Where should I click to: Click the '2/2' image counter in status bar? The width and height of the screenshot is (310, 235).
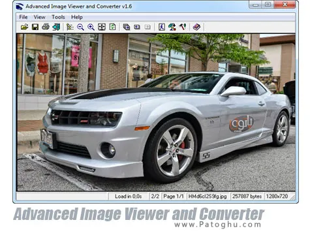(155, 196)
